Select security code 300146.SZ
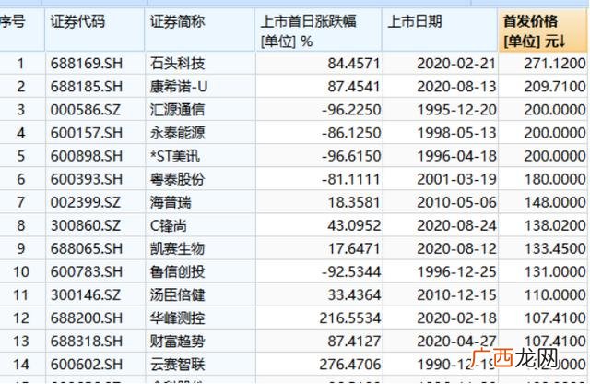Viewport: 590px width, 384px height. click(86, 295)
